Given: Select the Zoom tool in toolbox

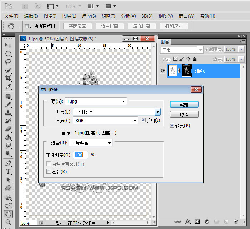Looking at the screenshot, I should tap(8, 222).
